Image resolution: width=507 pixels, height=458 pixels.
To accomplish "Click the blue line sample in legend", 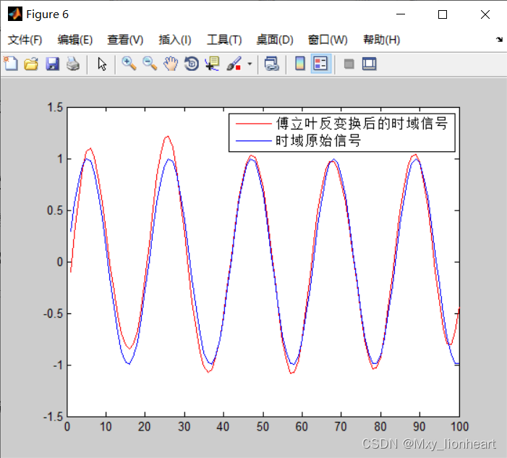I will [x=253, y=140].
